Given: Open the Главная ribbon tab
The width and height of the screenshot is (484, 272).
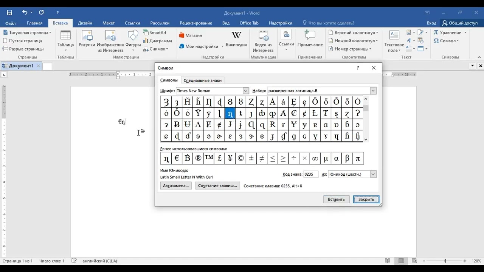Looking at the screenshot, I should pos(35,23).
